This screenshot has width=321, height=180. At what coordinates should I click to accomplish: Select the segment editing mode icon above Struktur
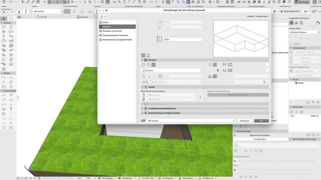148,55
